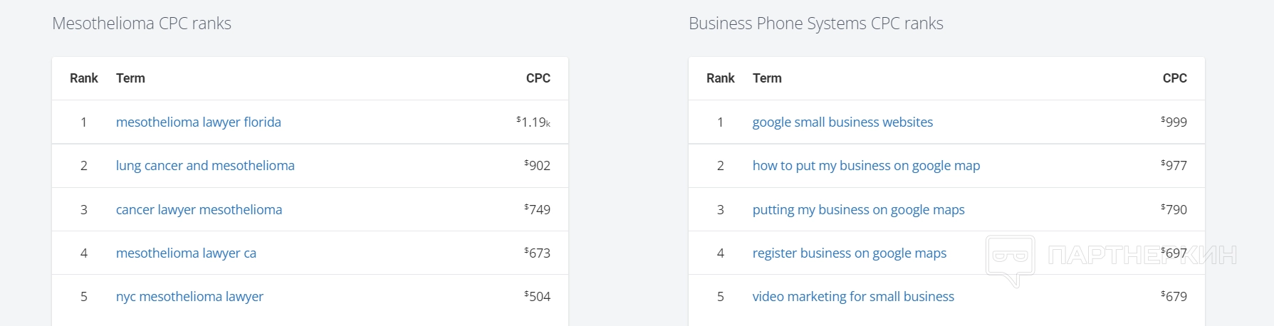Click Term header in Mesothelioma table
The image size is (1274, 326).
pyautogui.click(x=130, y=78)
